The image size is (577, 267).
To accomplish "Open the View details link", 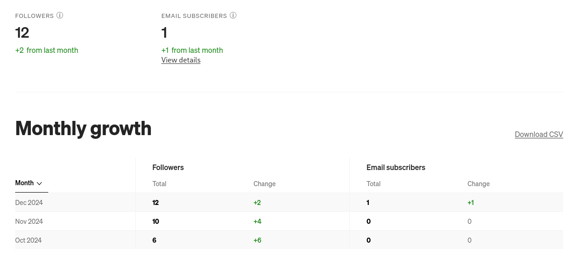I will tap(181, 60).
